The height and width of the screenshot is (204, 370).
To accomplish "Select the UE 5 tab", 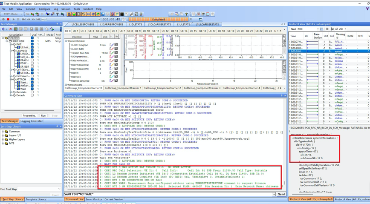I will pos(107,31).
